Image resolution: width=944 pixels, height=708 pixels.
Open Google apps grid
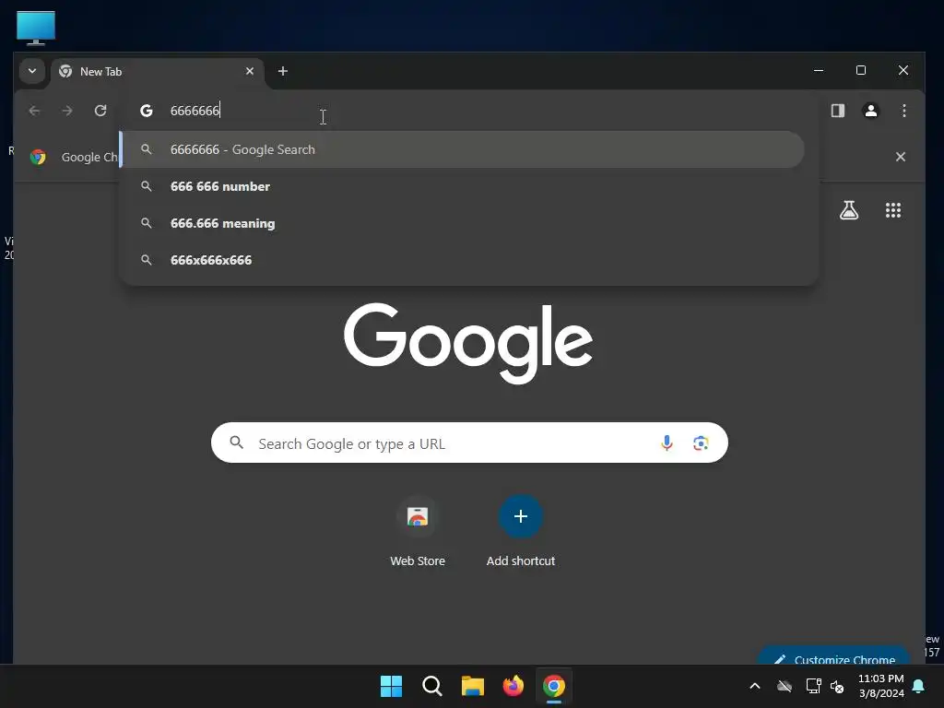pos(892,210)
